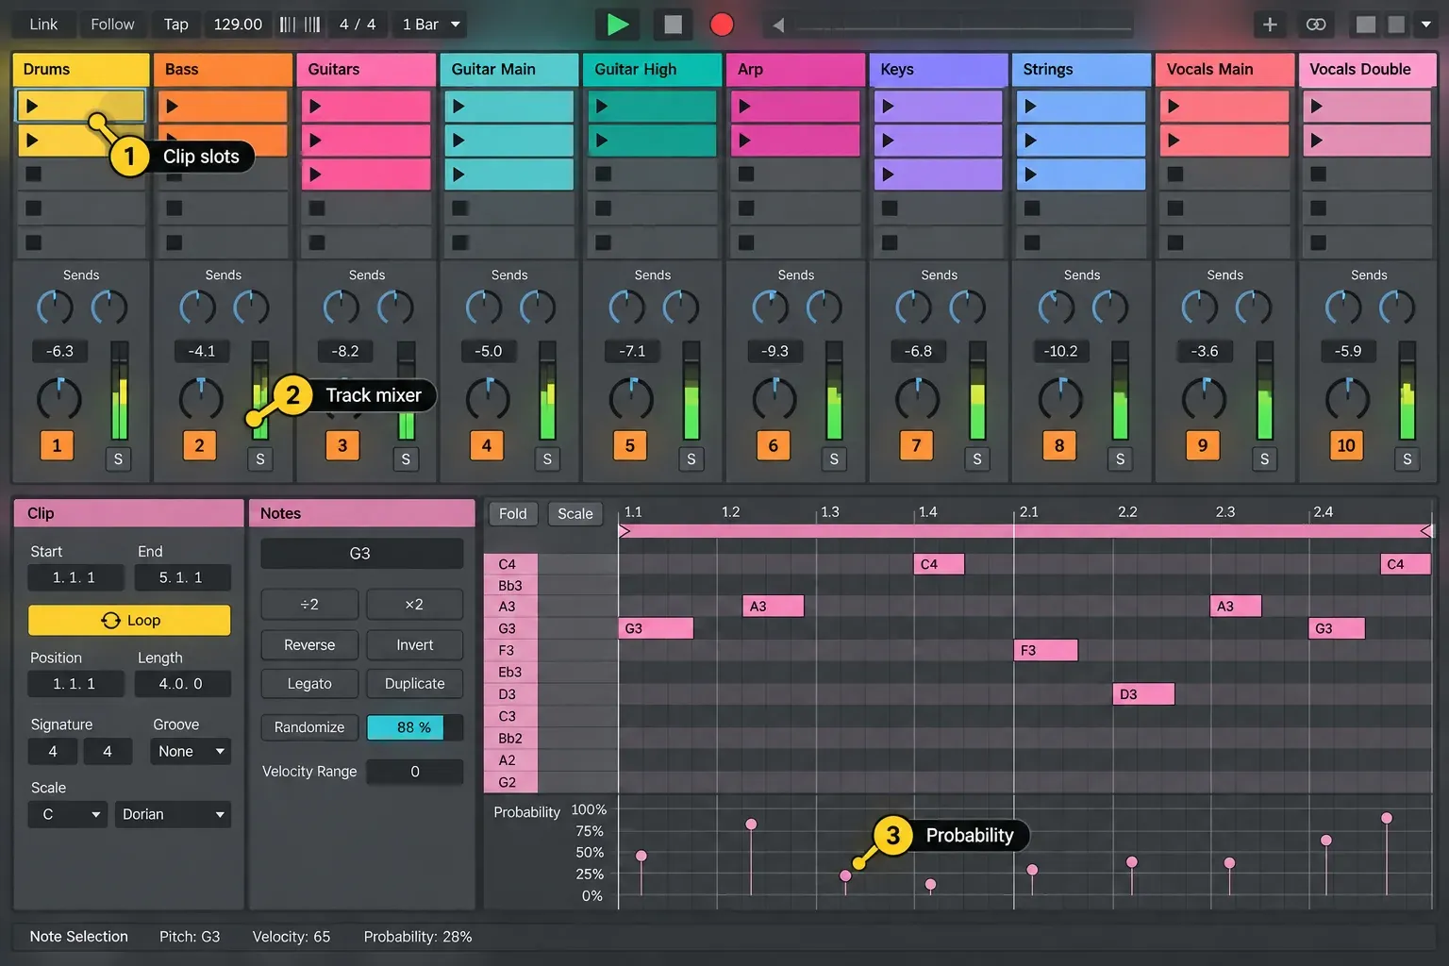Expand the top-right view options arrow
Screen dimensions: 1449x966
[x=1425, y=25]
